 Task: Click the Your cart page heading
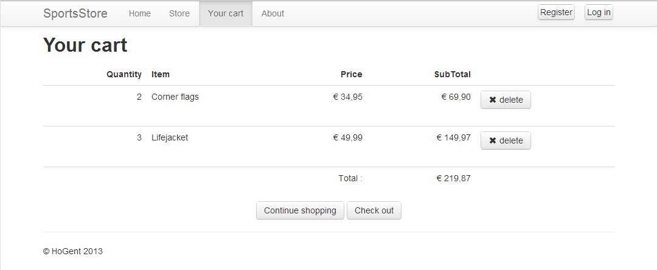[85, 45]
